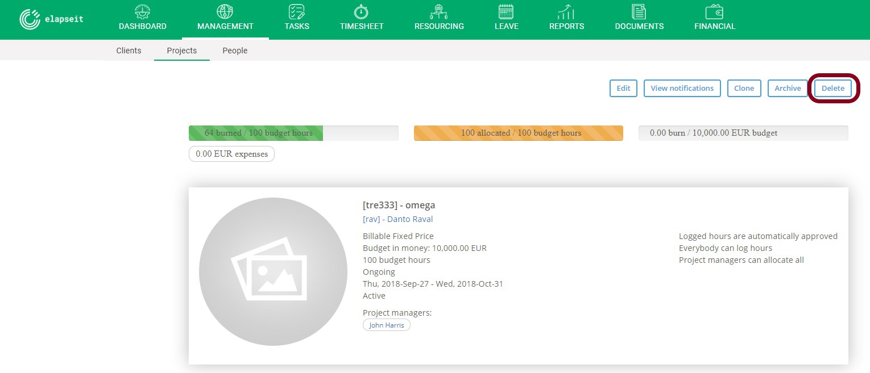Switch to the Clients tab
This screenshot has width=870, height=373.
tap(129, 51)
